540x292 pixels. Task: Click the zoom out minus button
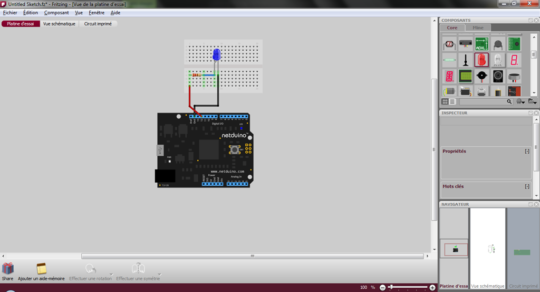[x=382, y=287]
